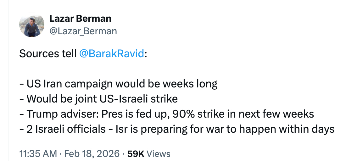Click the 59K view count
This screenshot has height=161, width=346.
click(136, 154)
